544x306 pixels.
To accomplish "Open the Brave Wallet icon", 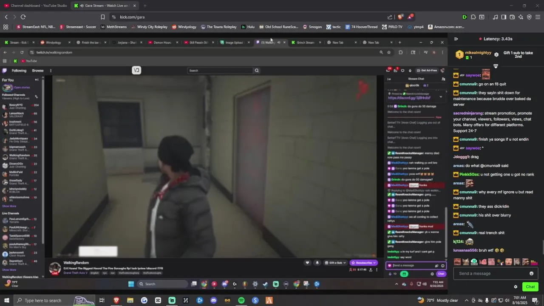I will coord(512,17).
